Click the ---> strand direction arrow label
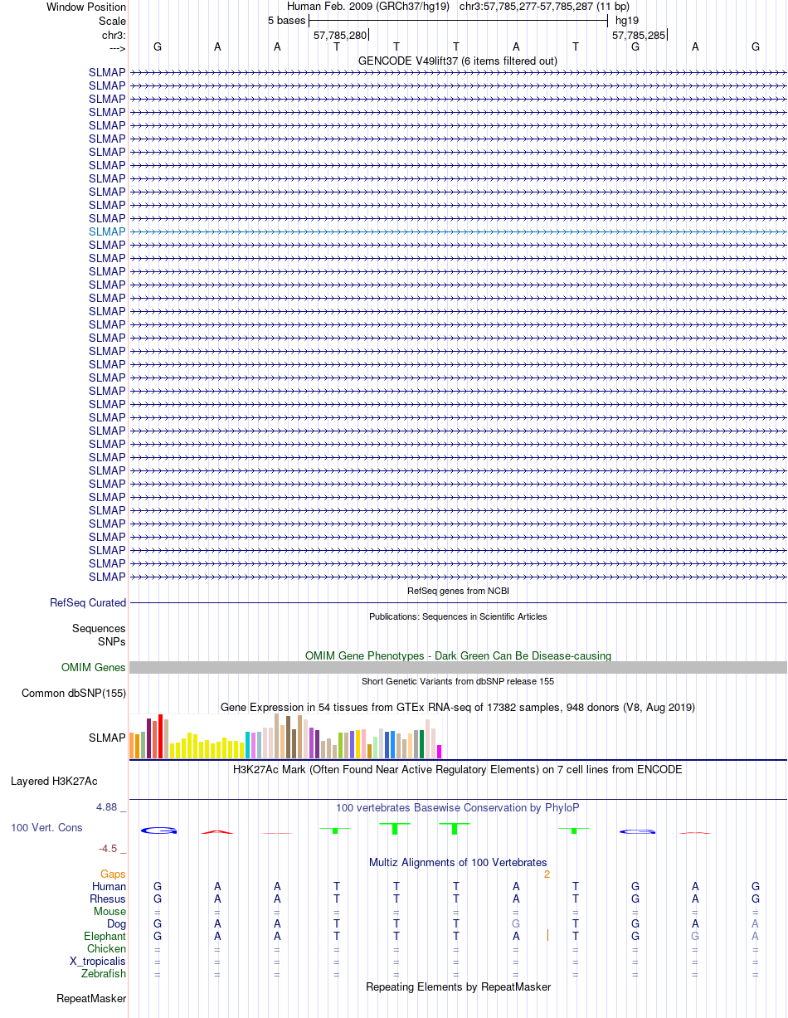The height and width of the screenshot is (1018, 788). (x=117, y=47)
